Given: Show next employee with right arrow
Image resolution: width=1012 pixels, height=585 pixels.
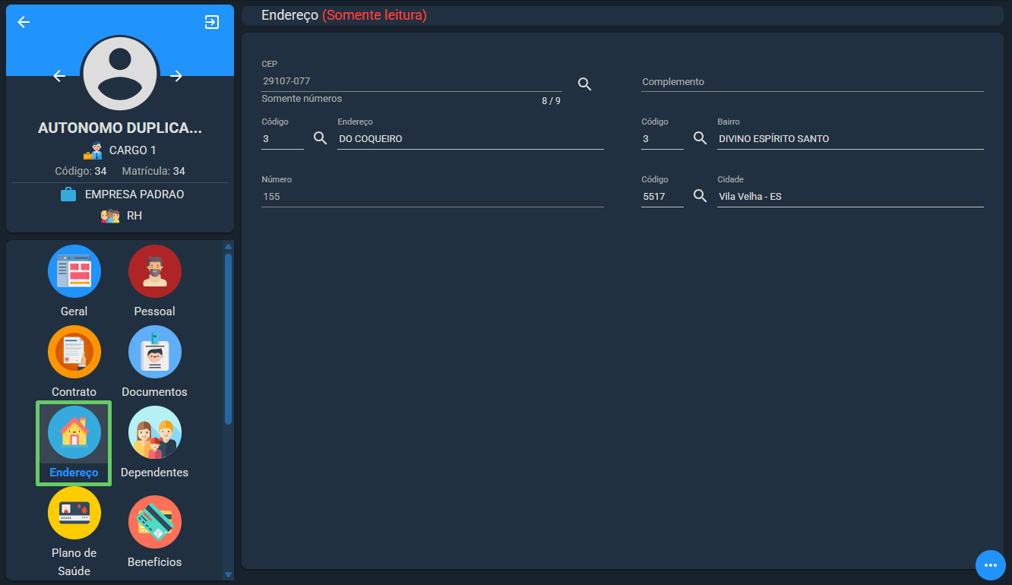Looking at the screenshot, I should (x=176, y=75).
